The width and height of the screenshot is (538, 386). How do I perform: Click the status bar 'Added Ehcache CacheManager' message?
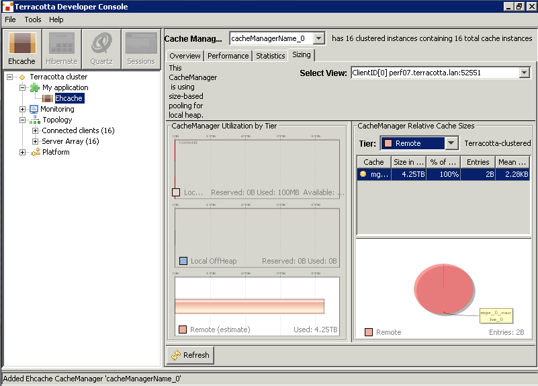(x=92, y=379)
